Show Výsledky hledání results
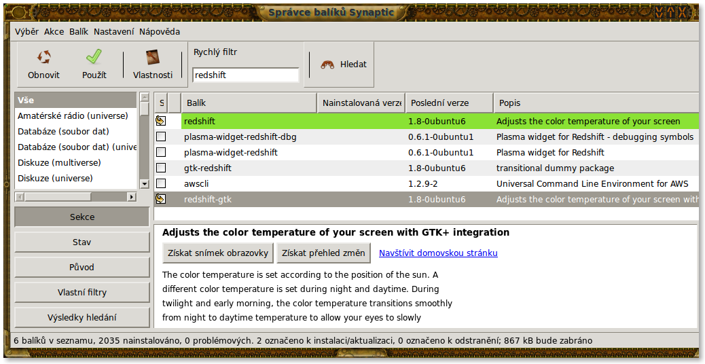Image resolution: width=705 pixels, height=364 pixels. pos(82,318)
